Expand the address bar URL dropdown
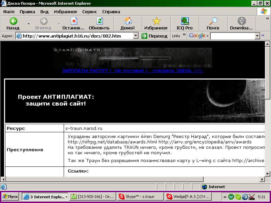This screenshot has height=203, width=271. coord(136,36)
